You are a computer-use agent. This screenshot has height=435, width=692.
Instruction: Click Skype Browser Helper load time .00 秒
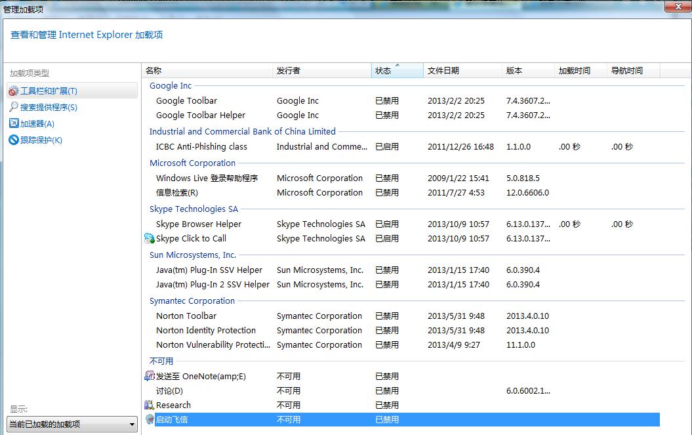click(570, 224)
